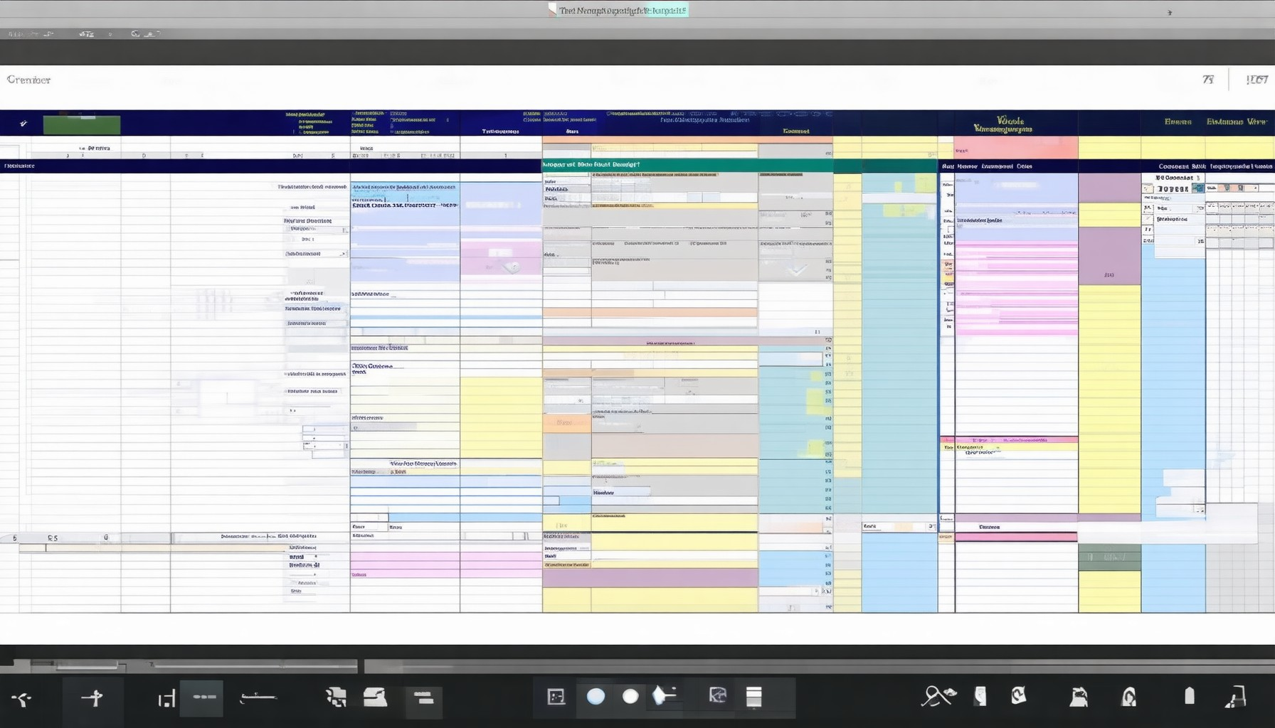Image resolution: width=1275 pixels, height=728 pixels.
Task: Click the horizontal scrollbar below the spreadsheet
Action: coord(637,666)
